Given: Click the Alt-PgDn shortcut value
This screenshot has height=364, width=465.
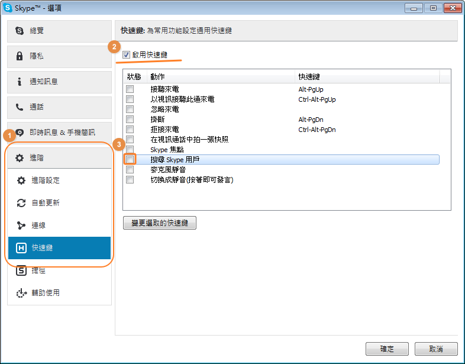Looking at the screenshot, I should (x=311, y=120).
